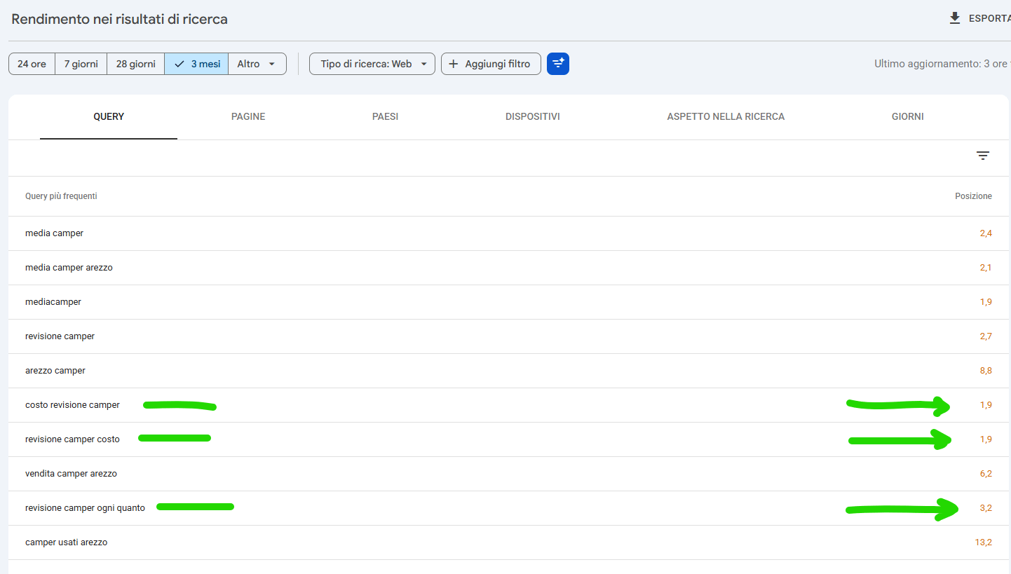Switch to the PAESI tab
The width and height of the screenshot is (1011, 574).
(x=385, y=116)
